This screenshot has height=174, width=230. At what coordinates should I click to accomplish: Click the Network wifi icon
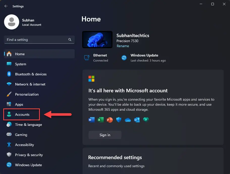click(9, 84)
